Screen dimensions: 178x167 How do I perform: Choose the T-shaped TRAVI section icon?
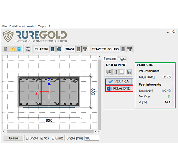click(x=85, y=49)
